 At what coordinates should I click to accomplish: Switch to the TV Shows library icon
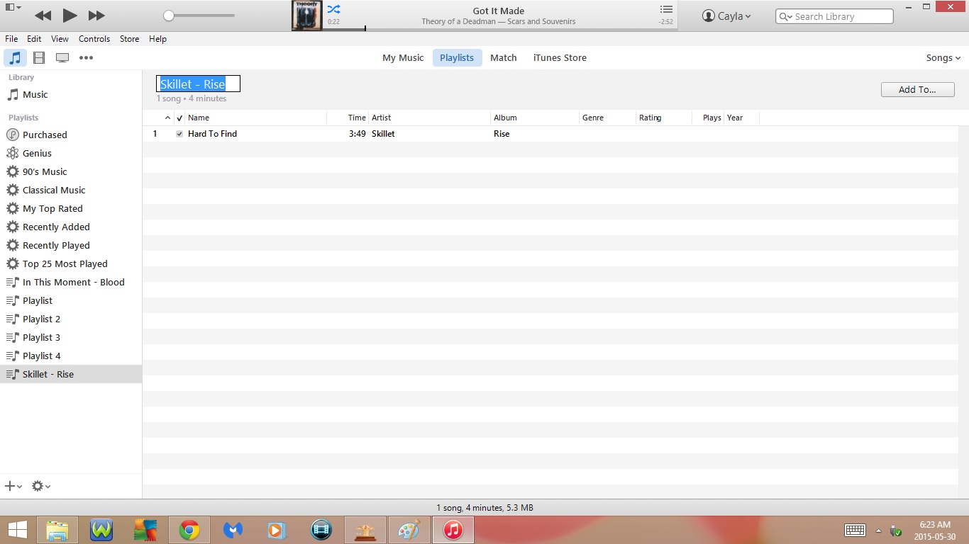click(x=62, y=58)
